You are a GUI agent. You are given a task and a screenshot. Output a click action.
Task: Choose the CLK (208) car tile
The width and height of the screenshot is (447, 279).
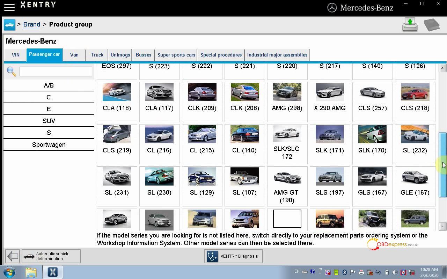(244, 102)
